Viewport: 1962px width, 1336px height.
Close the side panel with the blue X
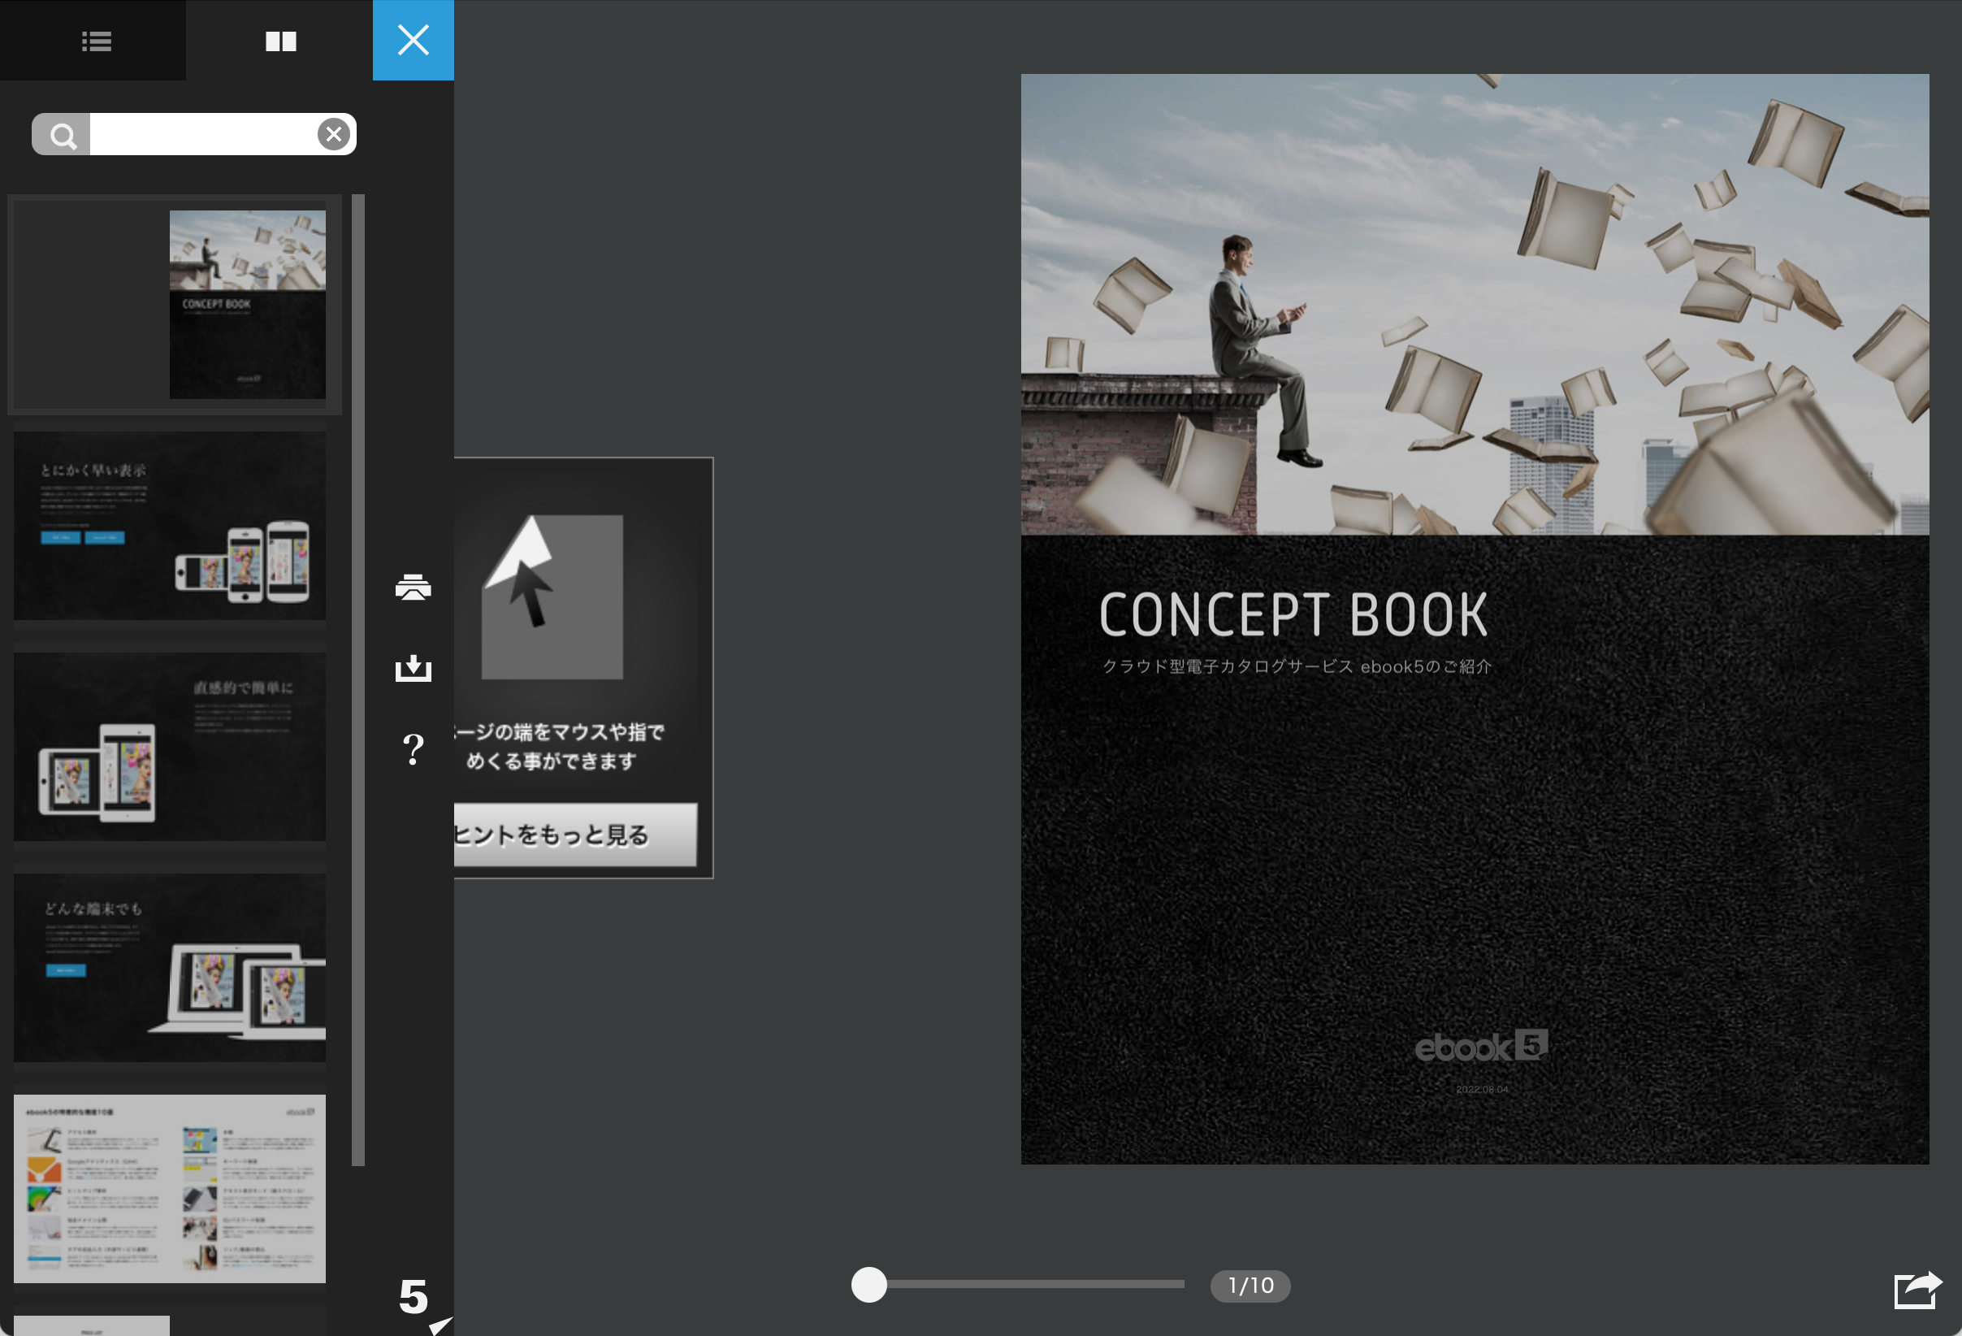coord(413,41)
